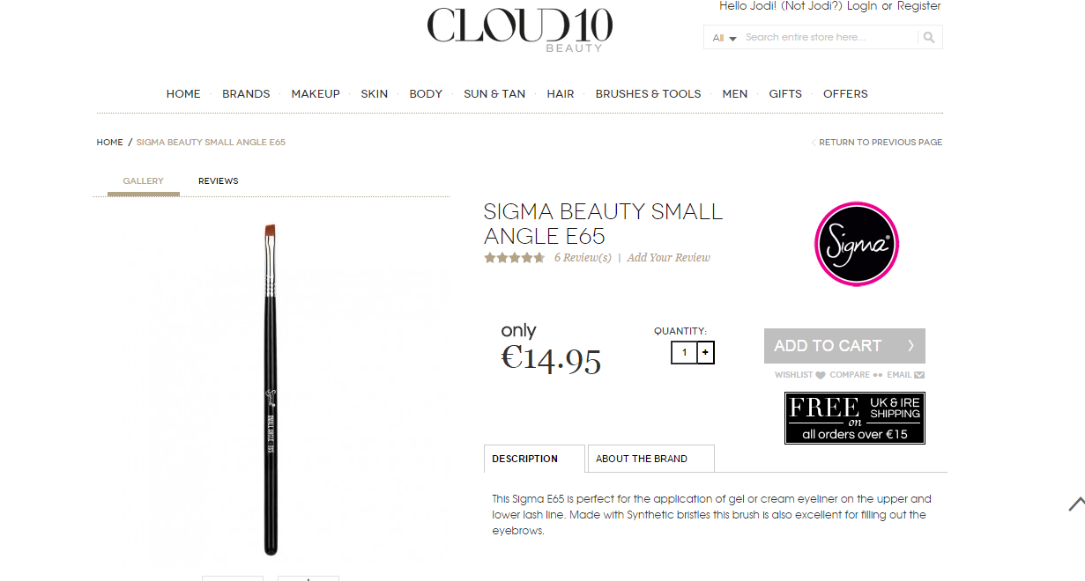Image resolution: width=1085 pixels, height=581 pixels.
Task: Open the Brushes & Tools menu
Action: coord(648,94)
